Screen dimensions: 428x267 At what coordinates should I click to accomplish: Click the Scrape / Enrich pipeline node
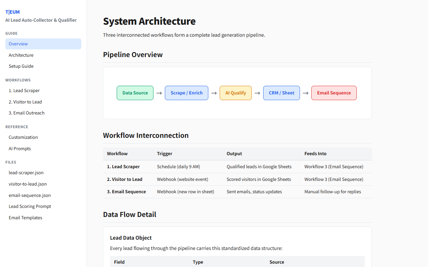(187, 93)
